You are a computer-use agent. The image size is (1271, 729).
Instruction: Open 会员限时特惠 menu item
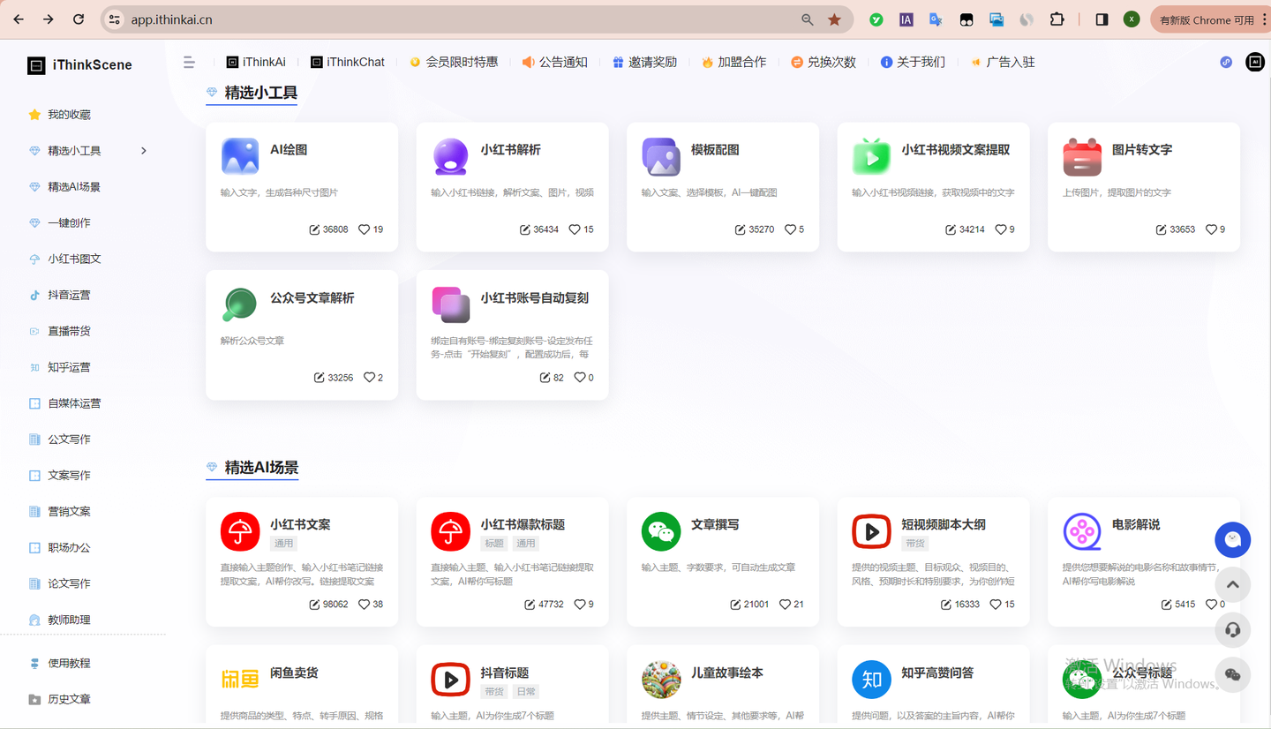pos(454,62)
